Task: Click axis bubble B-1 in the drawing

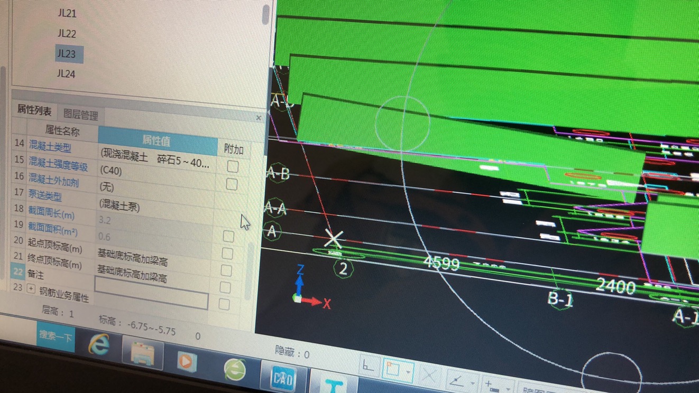Action: coord(560,300)
